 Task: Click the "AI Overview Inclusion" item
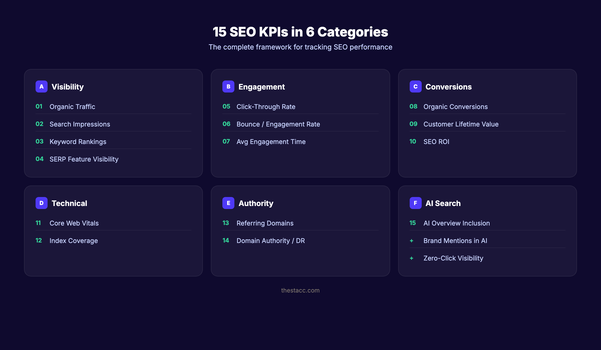(x=457, y=223)
